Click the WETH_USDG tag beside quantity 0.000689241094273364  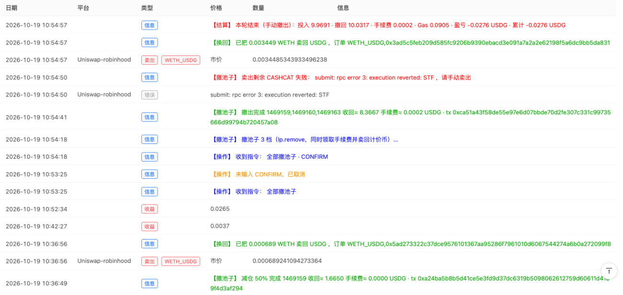click(181, 262)
